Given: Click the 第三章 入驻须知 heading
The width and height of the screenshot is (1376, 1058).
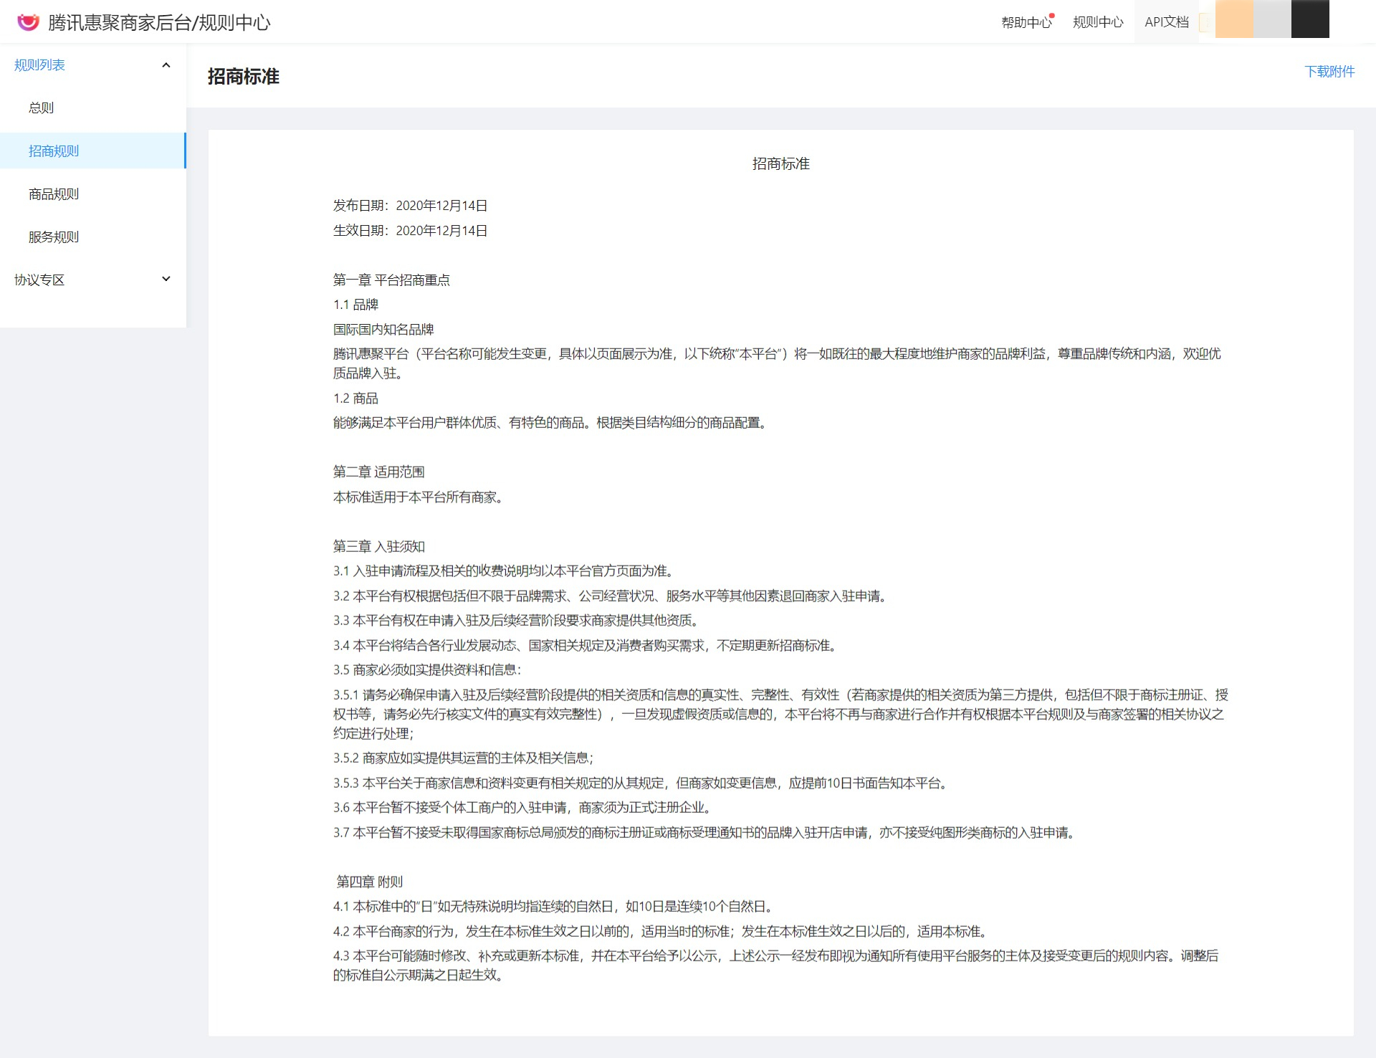Looking at the screenshot, I should point(378,547).
